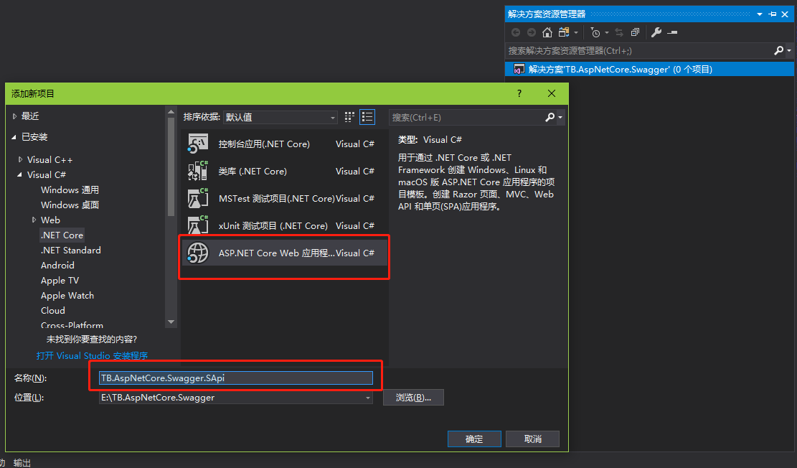Select the .NET Standard category
The width and height of the screenshot is (797, 468).
pyautogui.click(x=70, y=250)
